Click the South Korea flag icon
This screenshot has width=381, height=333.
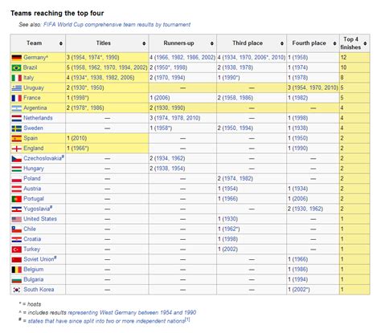tap(17, 290)
